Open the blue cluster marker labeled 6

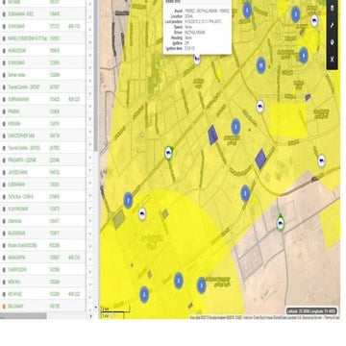[144, 295]
